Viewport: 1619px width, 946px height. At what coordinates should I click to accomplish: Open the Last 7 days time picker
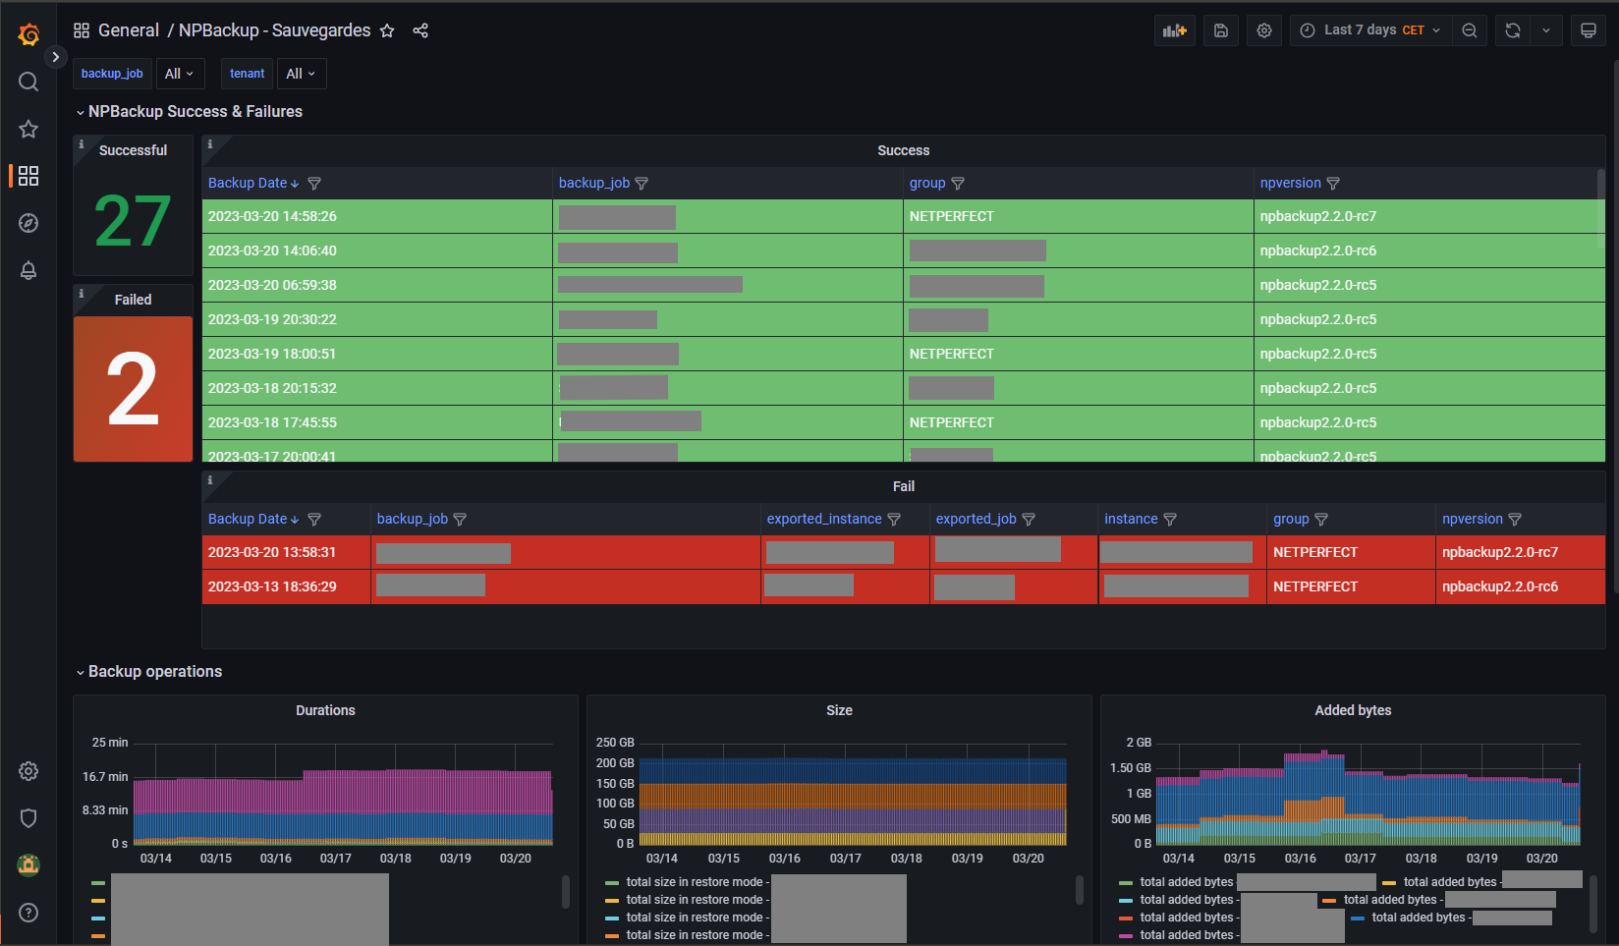coord(1371,30)
